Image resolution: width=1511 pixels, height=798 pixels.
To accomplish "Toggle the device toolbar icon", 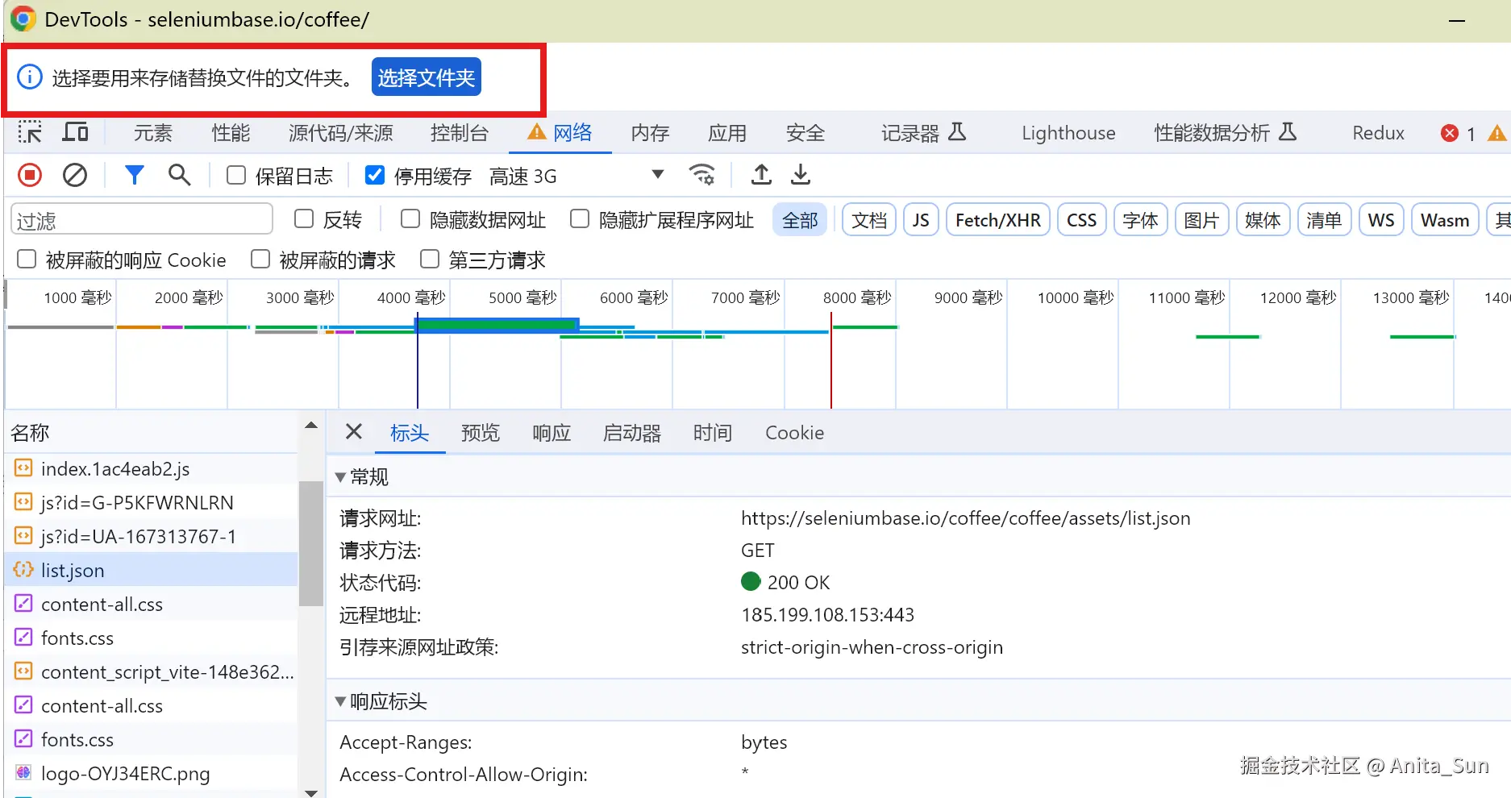I will point(76,132).
